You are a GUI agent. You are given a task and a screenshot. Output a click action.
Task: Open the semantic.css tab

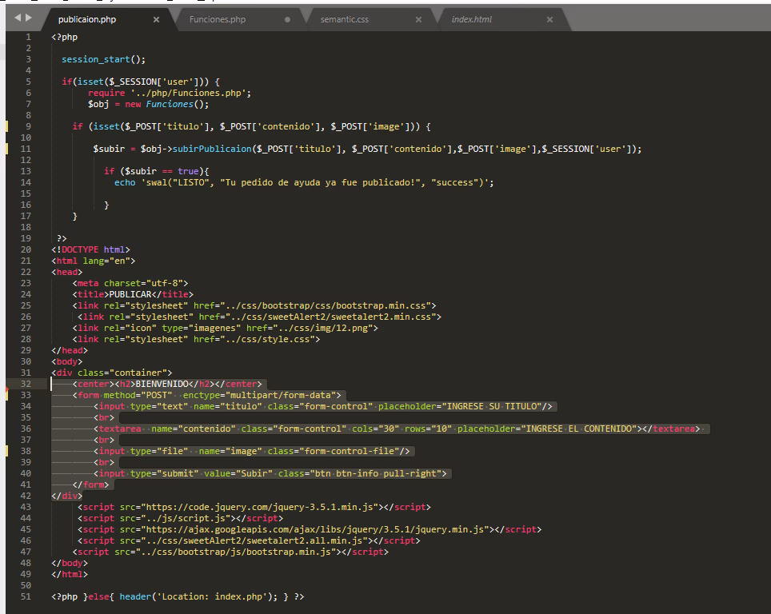[344, 20]
